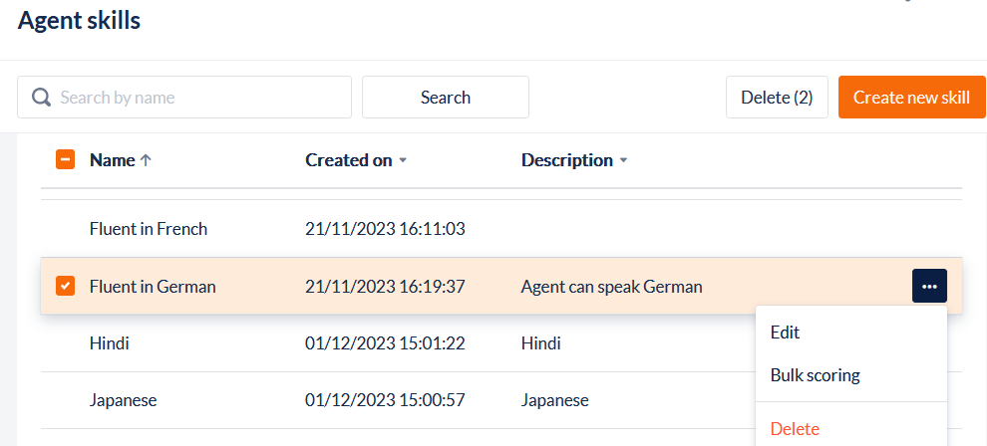987x446 pixels.
Task: Choose Edit from the context menu
Action: (x=786, y=333)
